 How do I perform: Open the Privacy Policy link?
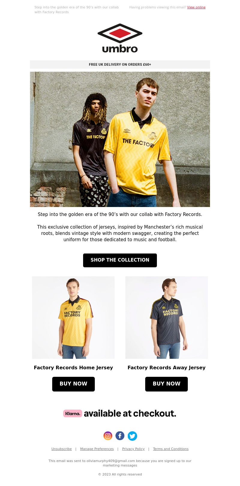tap(133, 449)
